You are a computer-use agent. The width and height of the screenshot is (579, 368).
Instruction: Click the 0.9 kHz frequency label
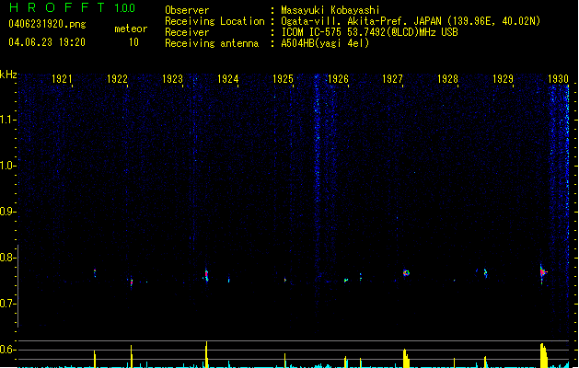coord(7,212)
